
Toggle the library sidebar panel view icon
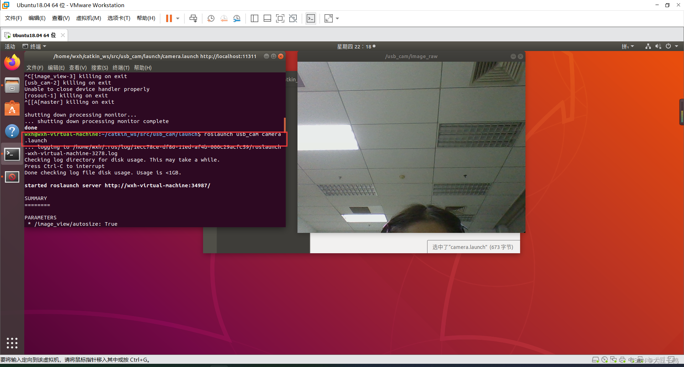tap(254, 18)
